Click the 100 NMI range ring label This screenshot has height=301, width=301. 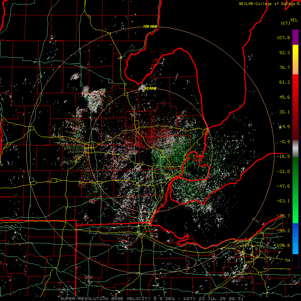coord(150,26)
